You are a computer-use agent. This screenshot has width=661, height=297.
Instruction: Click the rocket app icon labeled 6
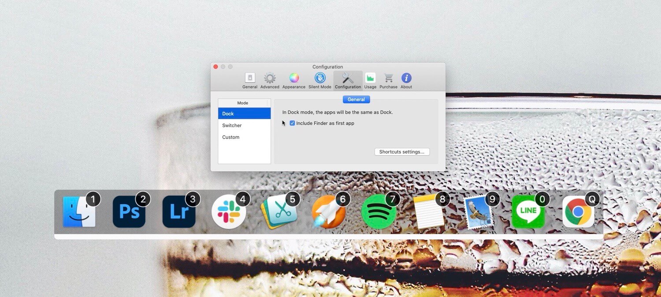[x=328, y=212]
